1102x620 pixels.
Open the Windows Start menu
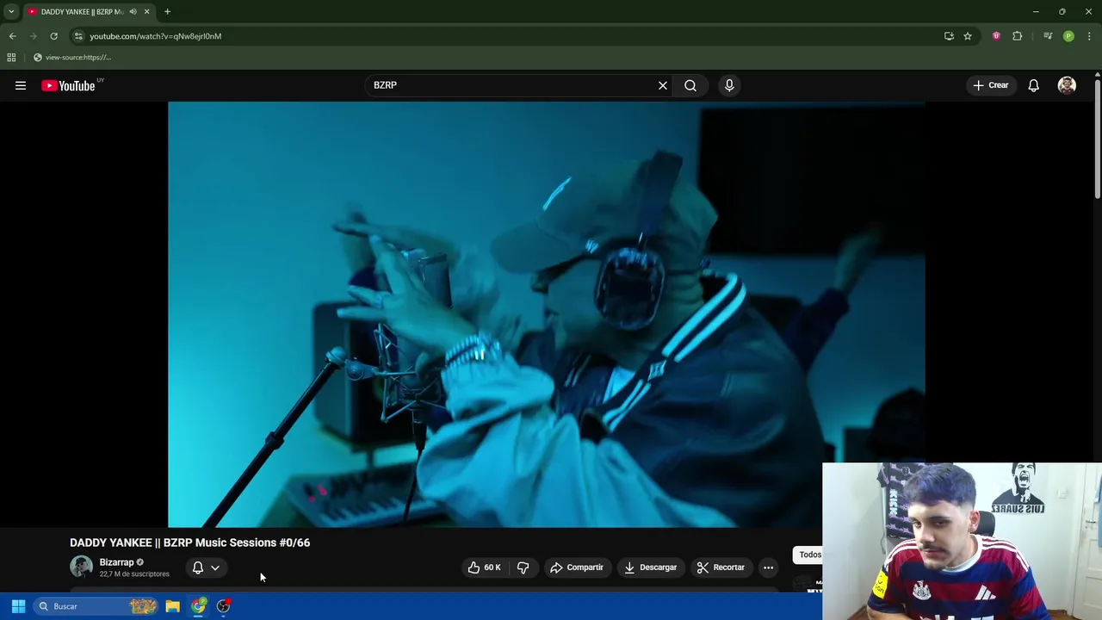(x=18, y=606)
